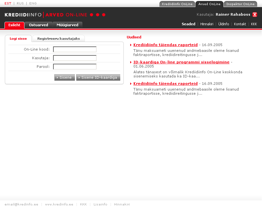Switch language to RUS

[20, 3]
